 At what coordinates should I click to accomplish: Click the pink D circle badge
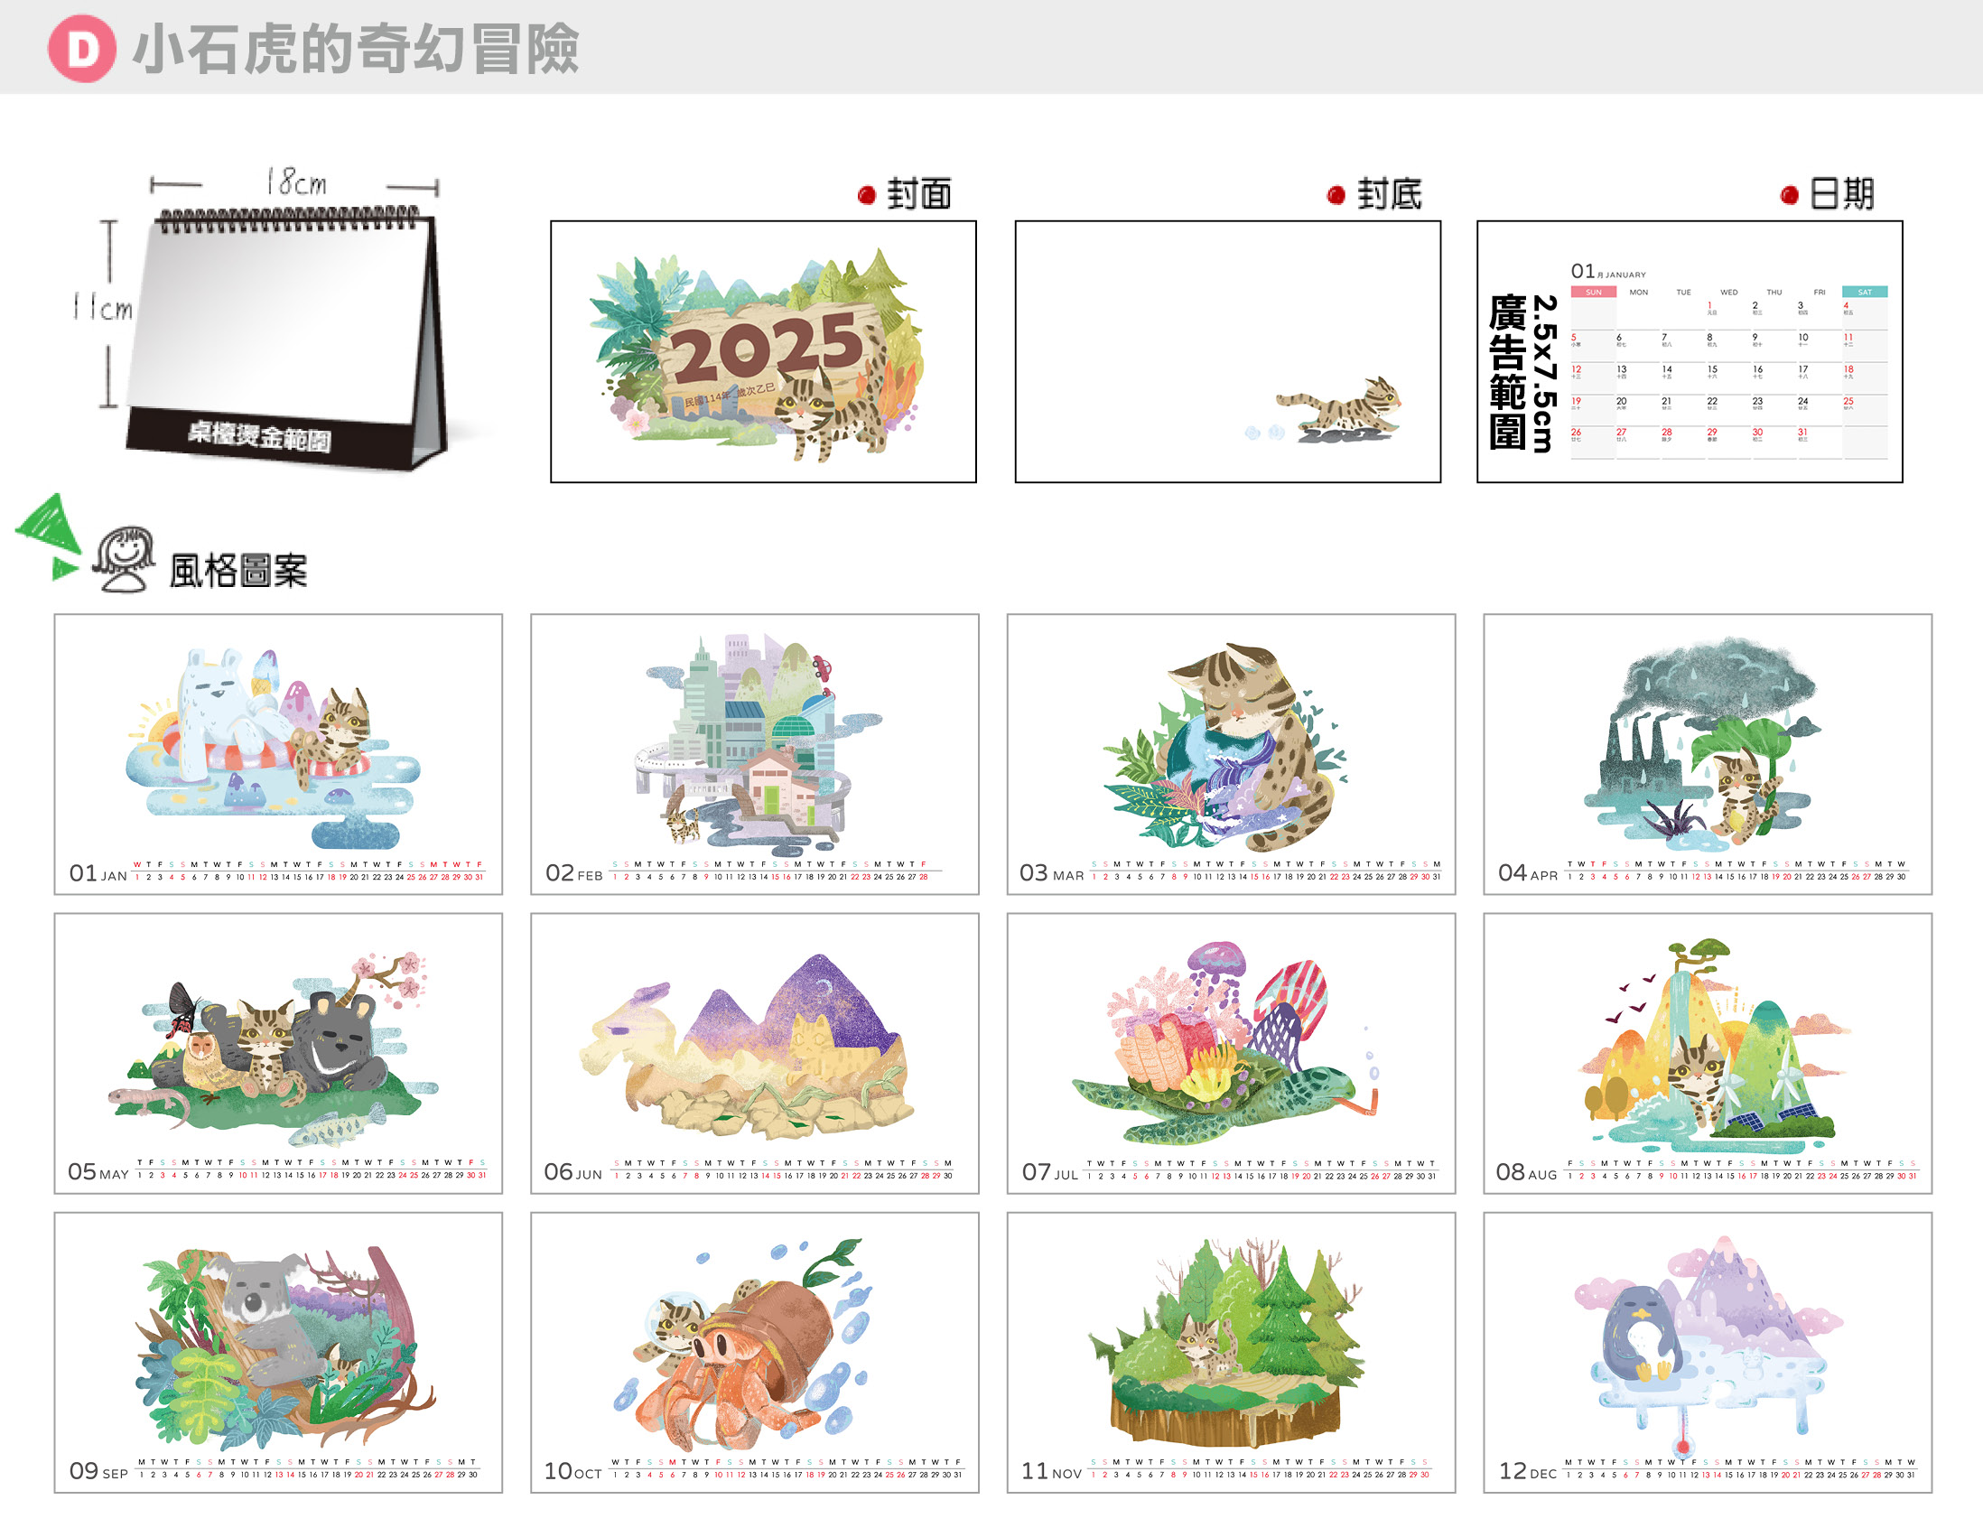tap(81, 48)
